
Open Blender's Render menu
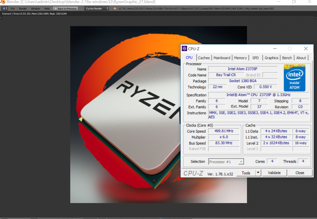click(23, 9)
